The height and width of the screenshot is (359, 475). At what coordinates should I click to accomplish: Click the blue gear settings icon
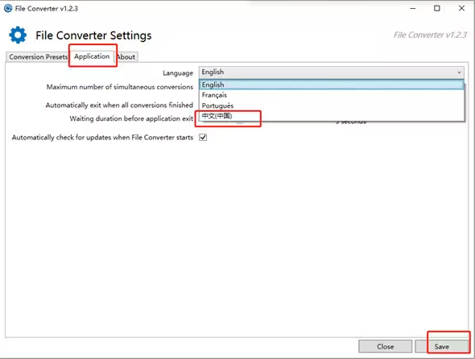pyautogui.click(x=18, y=35)
